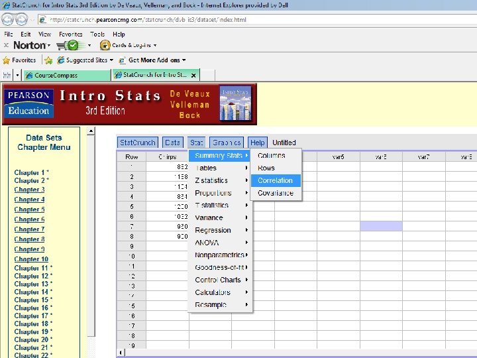Viewport: 477px width, 358px height.
Task: Open the browser Edit menu
Action: (x=26, y=34)
